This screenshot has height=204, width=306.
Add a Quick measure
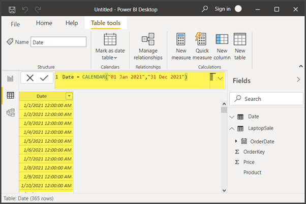point(202,47)
